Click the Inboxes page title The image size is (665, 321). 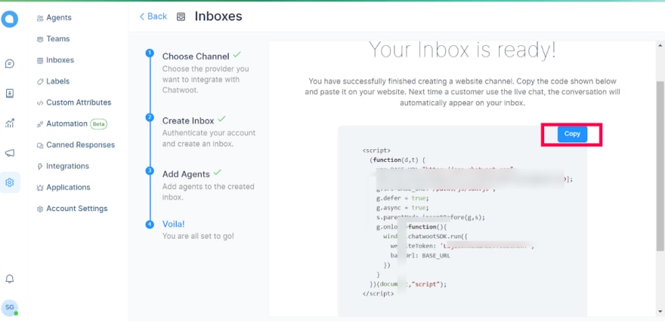[218, 17]
